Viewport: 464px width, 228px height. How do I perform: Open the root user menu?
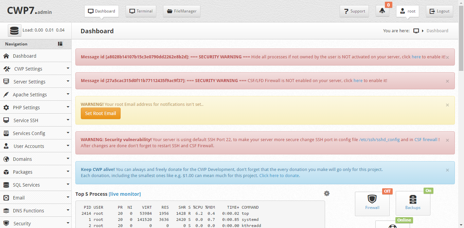[408, 11]
